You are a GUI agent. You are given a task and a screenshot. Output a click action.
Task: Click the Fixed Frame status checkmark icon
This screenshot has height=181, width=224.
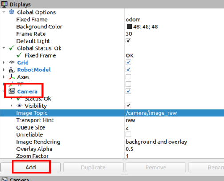tap(19, 55)
